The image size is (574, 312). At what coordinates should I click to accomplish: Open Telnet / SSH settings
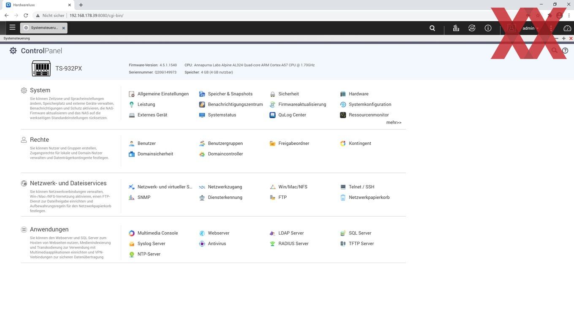coord(361,187)
